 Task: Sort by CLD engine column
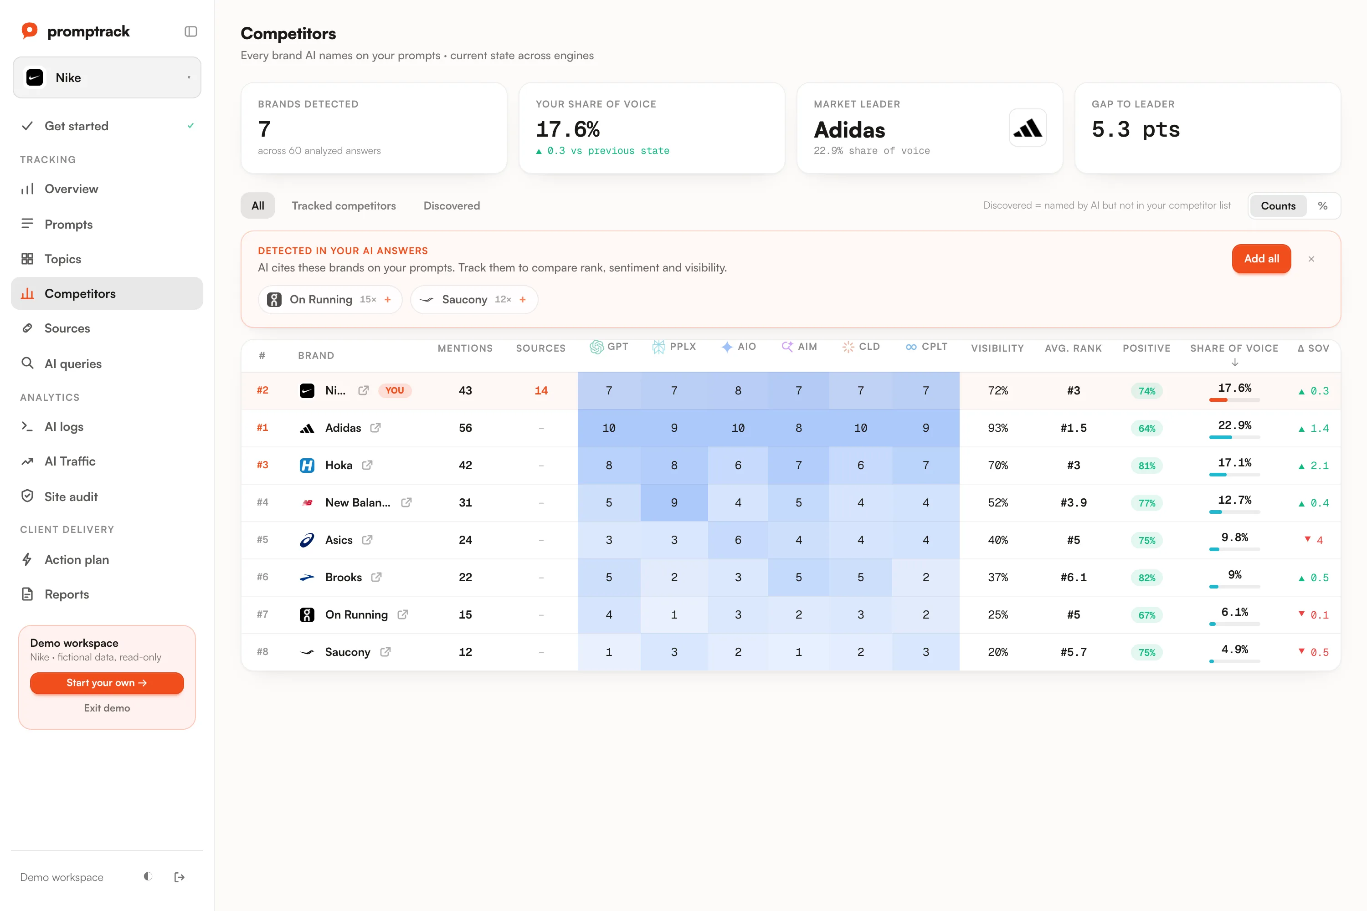pos(861,347)
